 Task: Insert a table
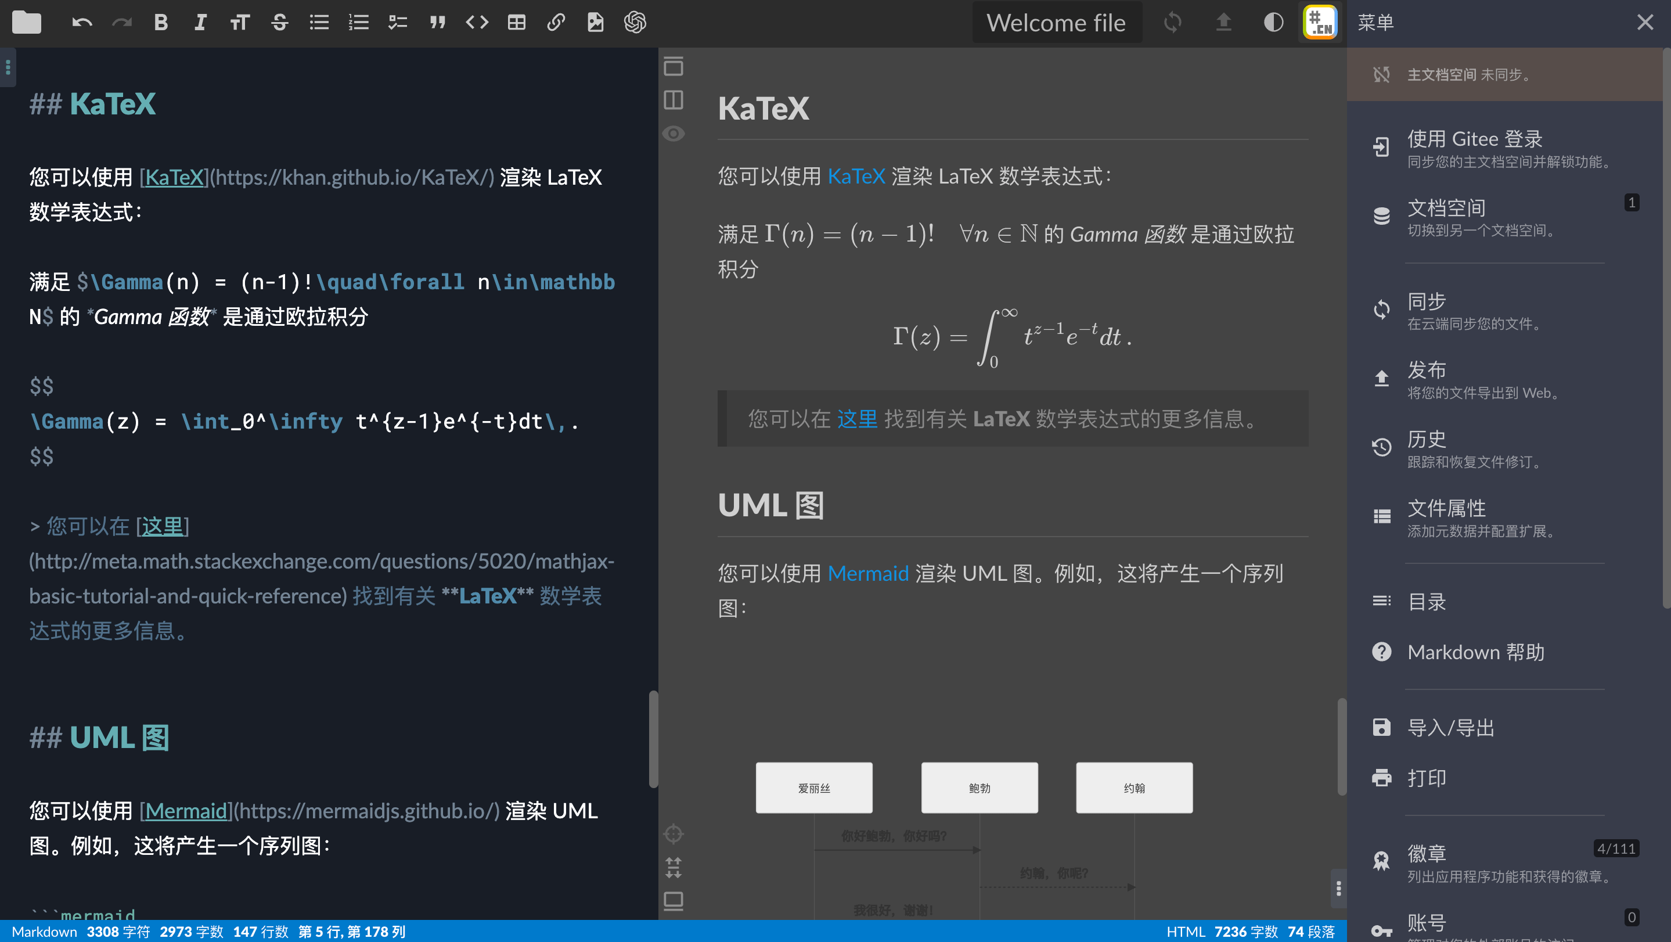pyautogui.click(x=517, y=23)
